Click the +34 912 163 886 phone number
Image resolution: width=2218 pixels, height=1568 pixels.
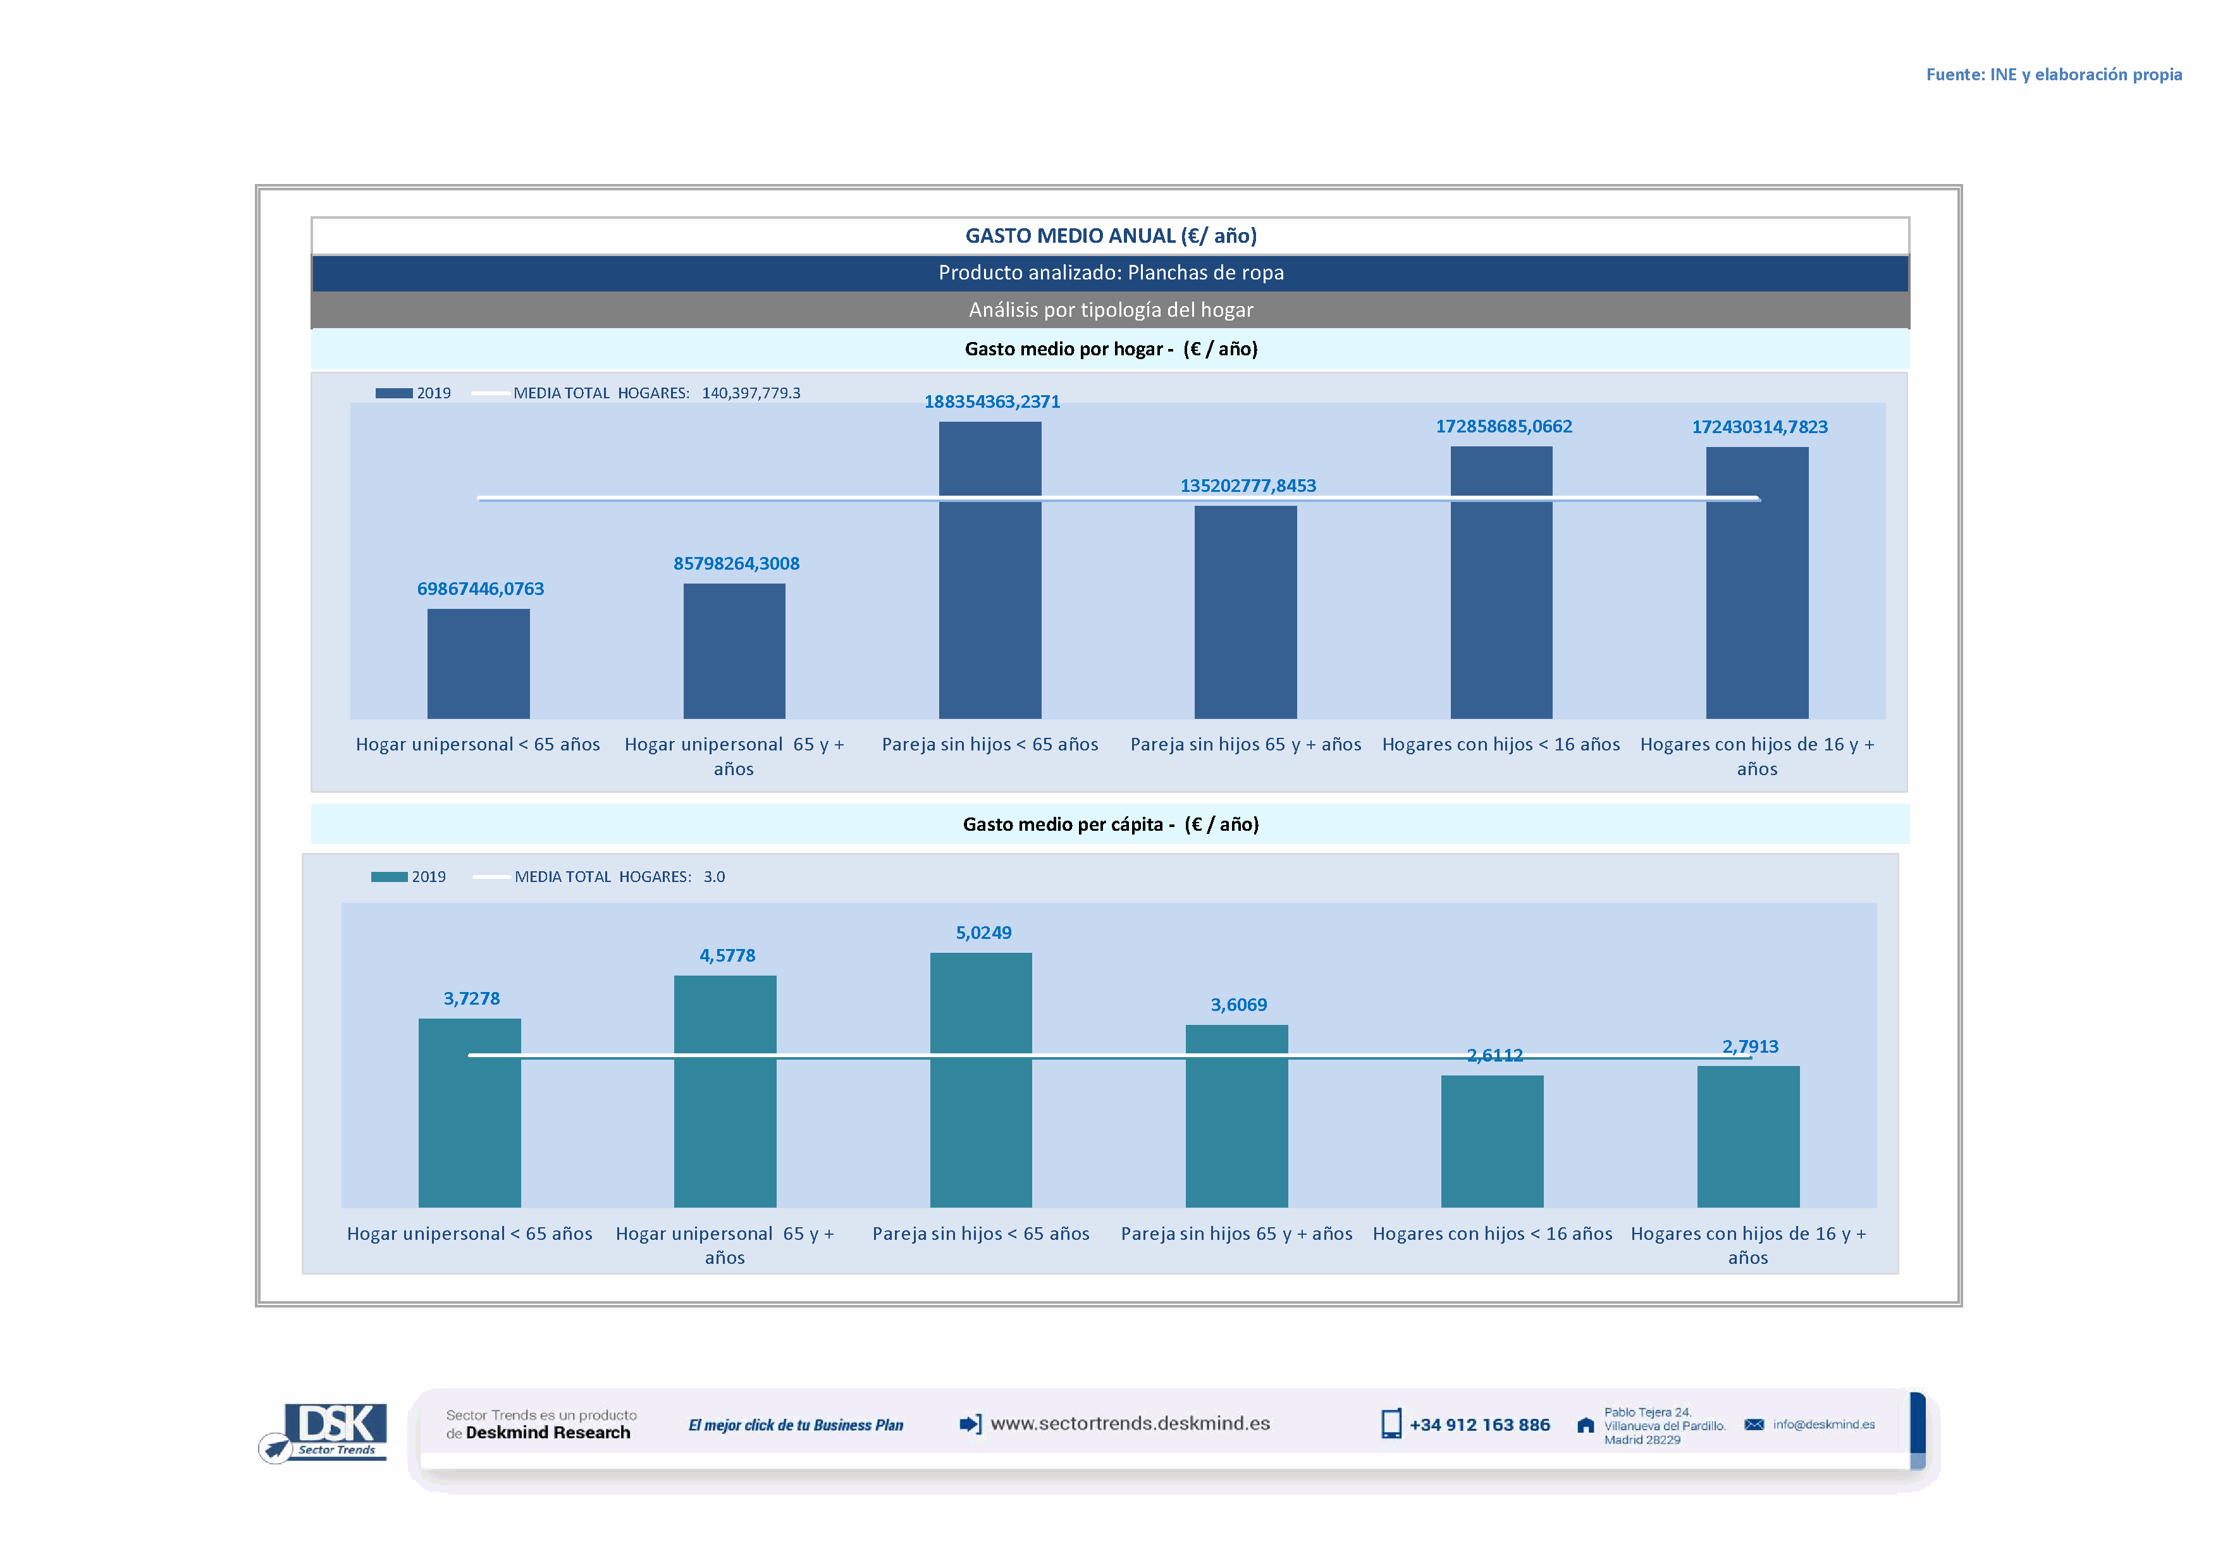(1479, 1425)
